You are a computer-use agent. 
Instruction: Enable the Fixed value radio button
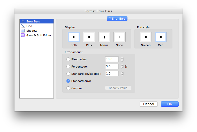coord(68,59)
